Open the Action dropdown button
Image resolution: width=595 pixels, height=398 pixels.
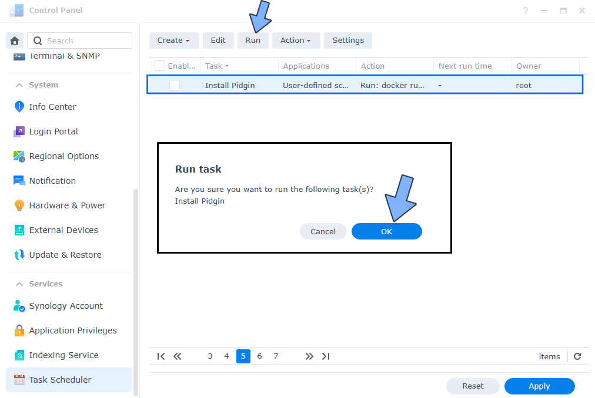point(296,41)
